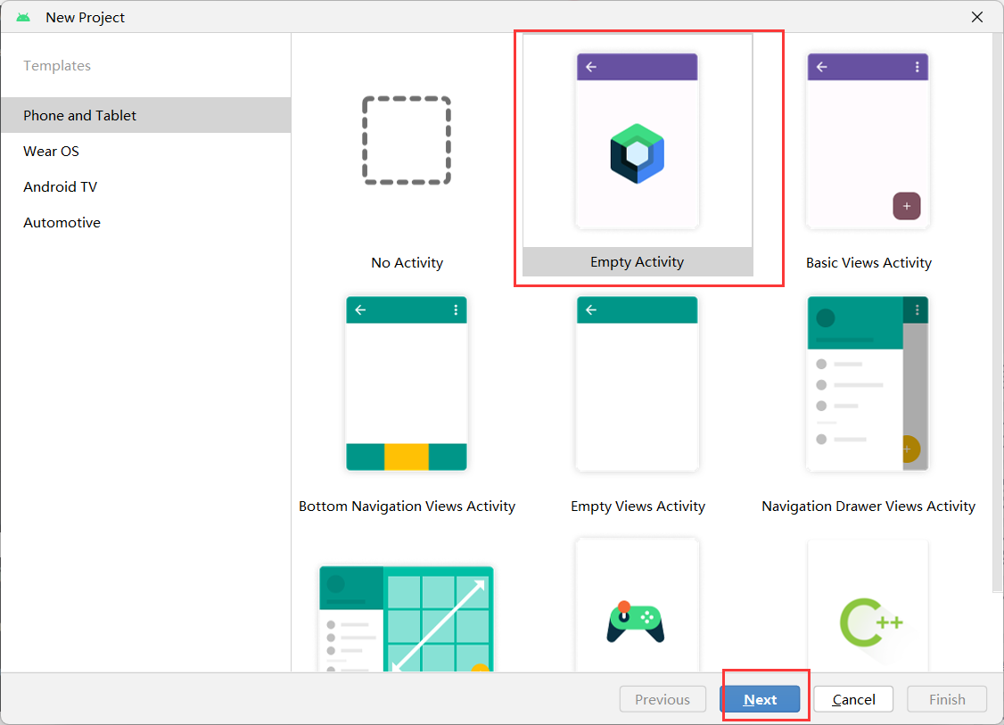
Task: Open Automotive templates category
Action: point(146,223)
